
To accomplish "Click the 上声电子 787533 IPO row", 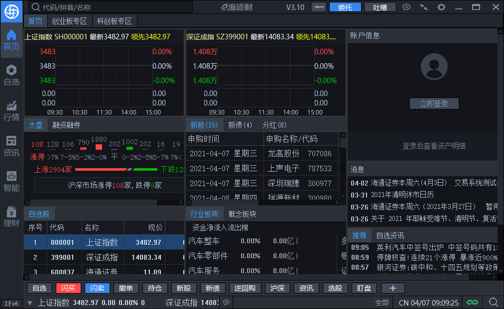I will (x=262, y=168).
